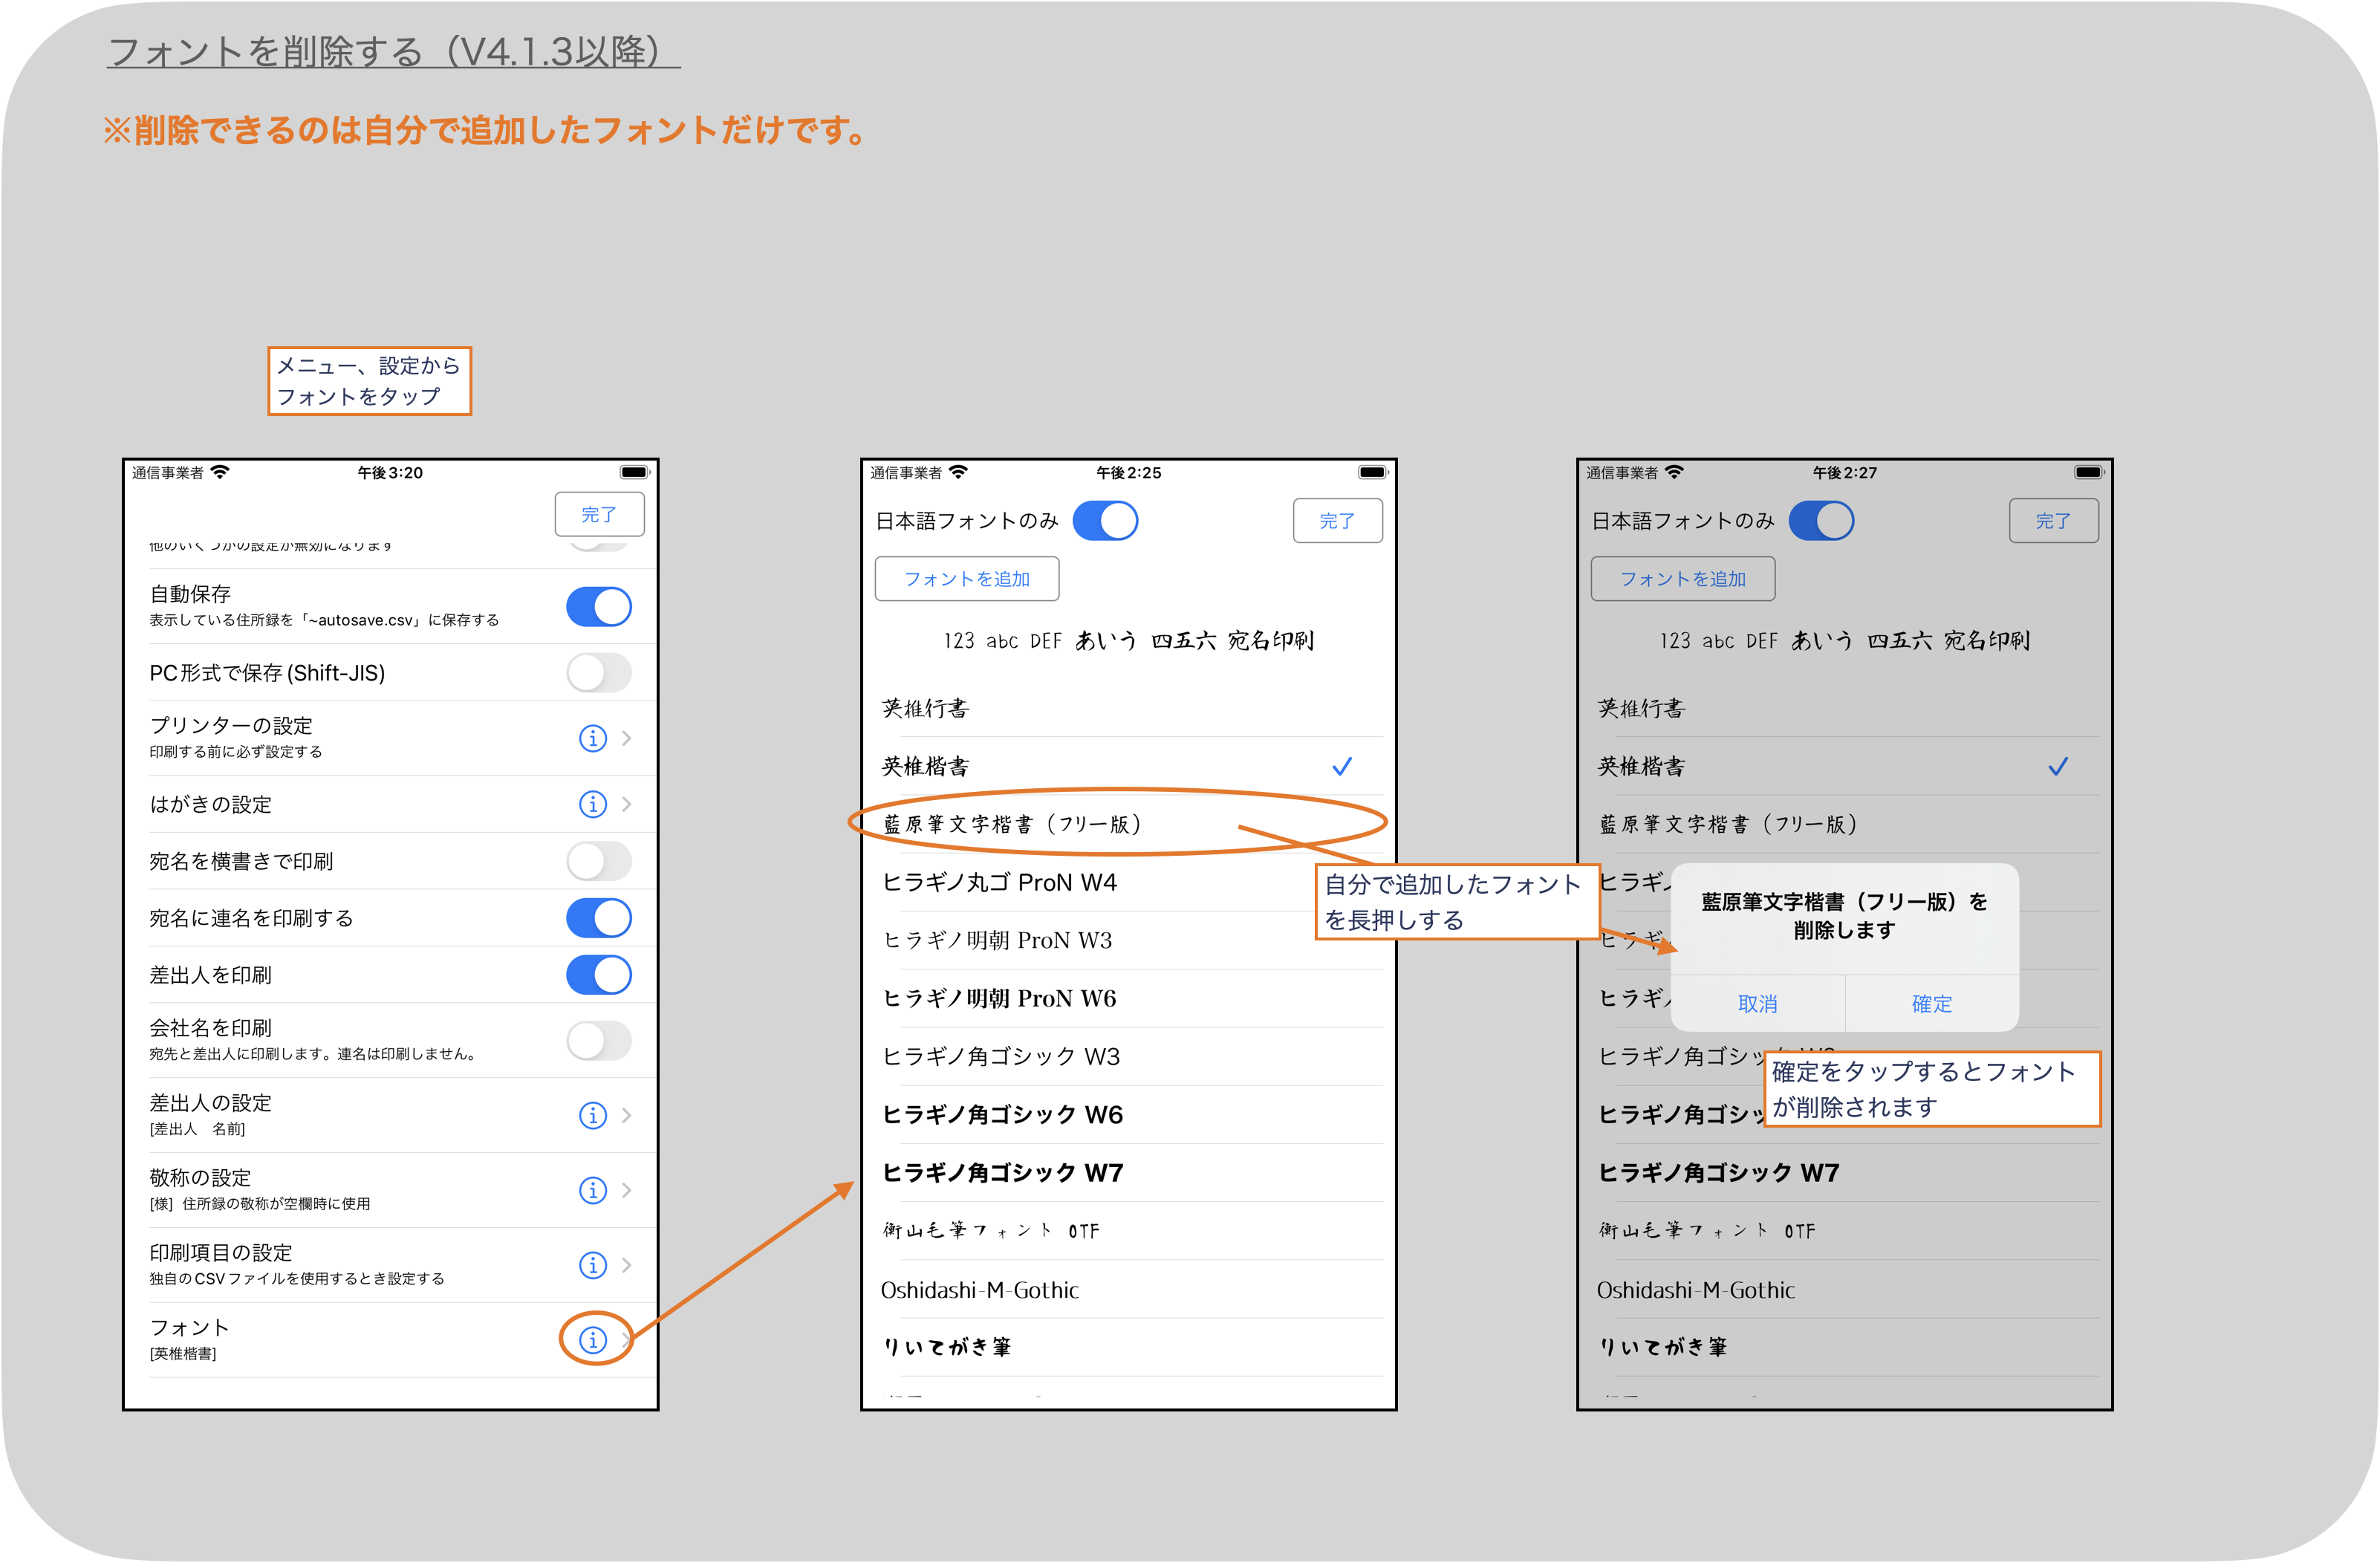Select ヒラギノ明朝 ProN W6 font
The image size is (2380, 1563).
pos(1128,998)
